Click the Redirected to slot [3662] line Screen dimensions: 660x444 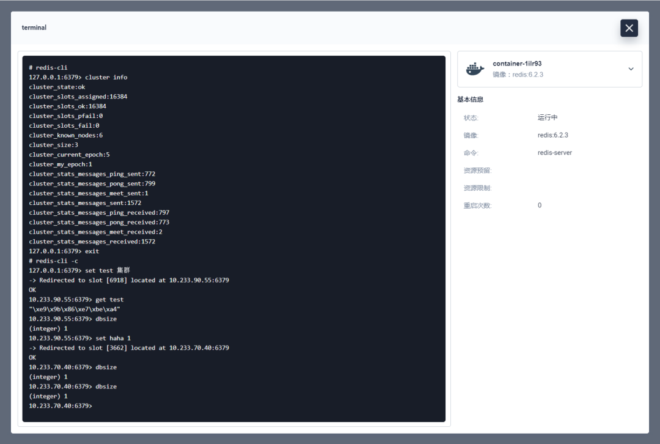129,348
